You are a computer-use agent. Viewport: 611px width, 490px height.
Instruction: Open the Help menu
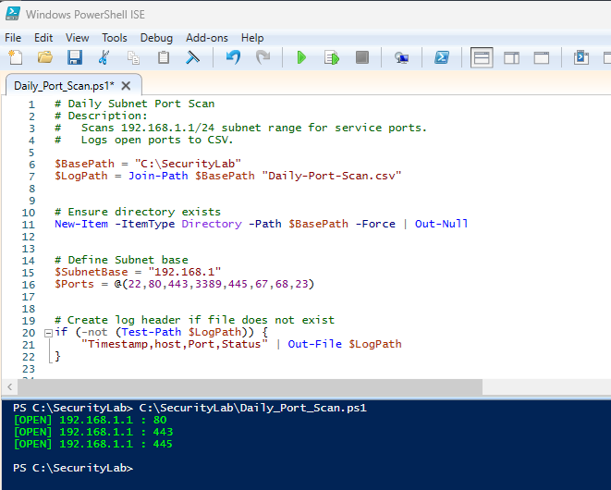point(252,38)
